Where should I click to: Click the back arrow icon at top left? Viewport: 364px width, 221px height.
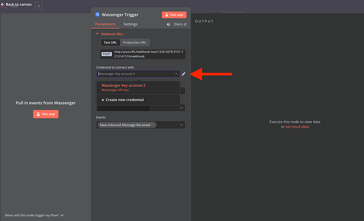pos(3,4)
